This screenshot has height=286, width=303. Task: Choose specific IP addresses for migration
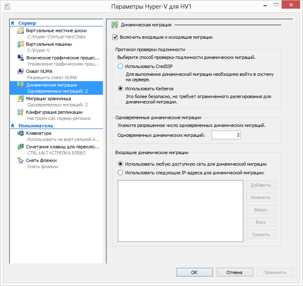coord(120,173)
